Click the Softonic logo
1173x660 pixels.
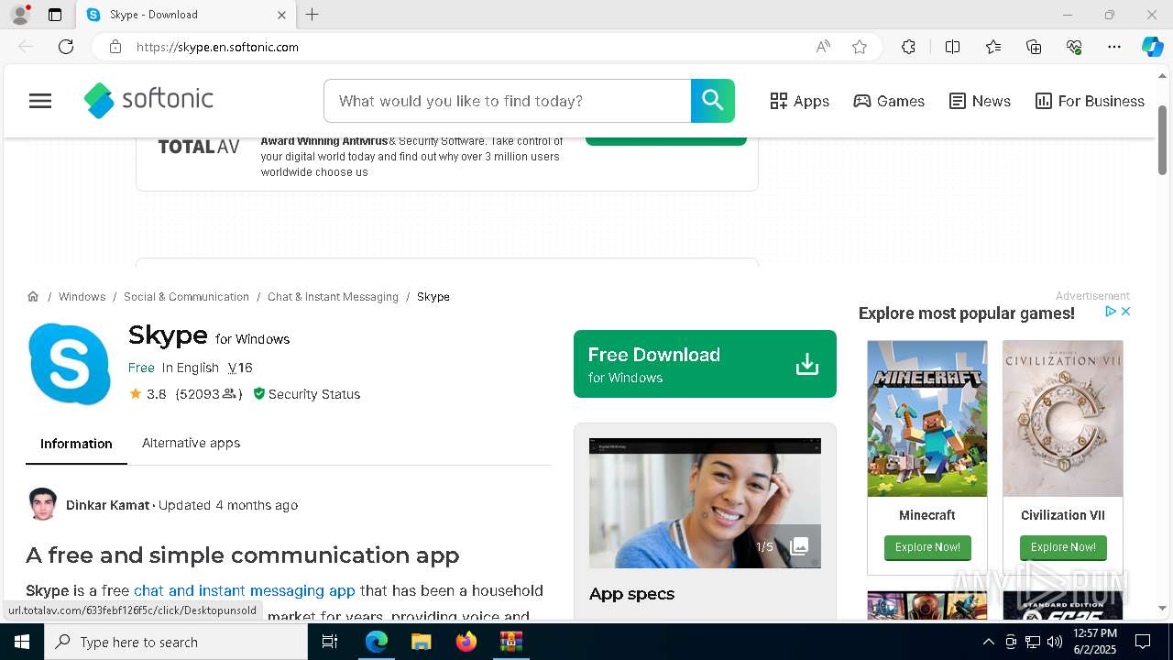148,100
